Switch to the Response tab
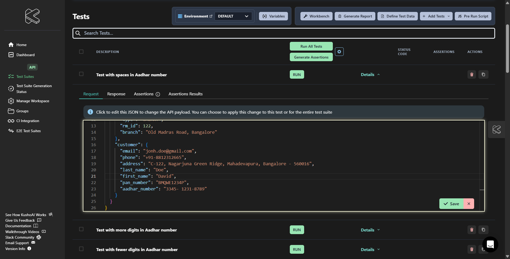This screenshot has height=259, width=510. (116, 94)
